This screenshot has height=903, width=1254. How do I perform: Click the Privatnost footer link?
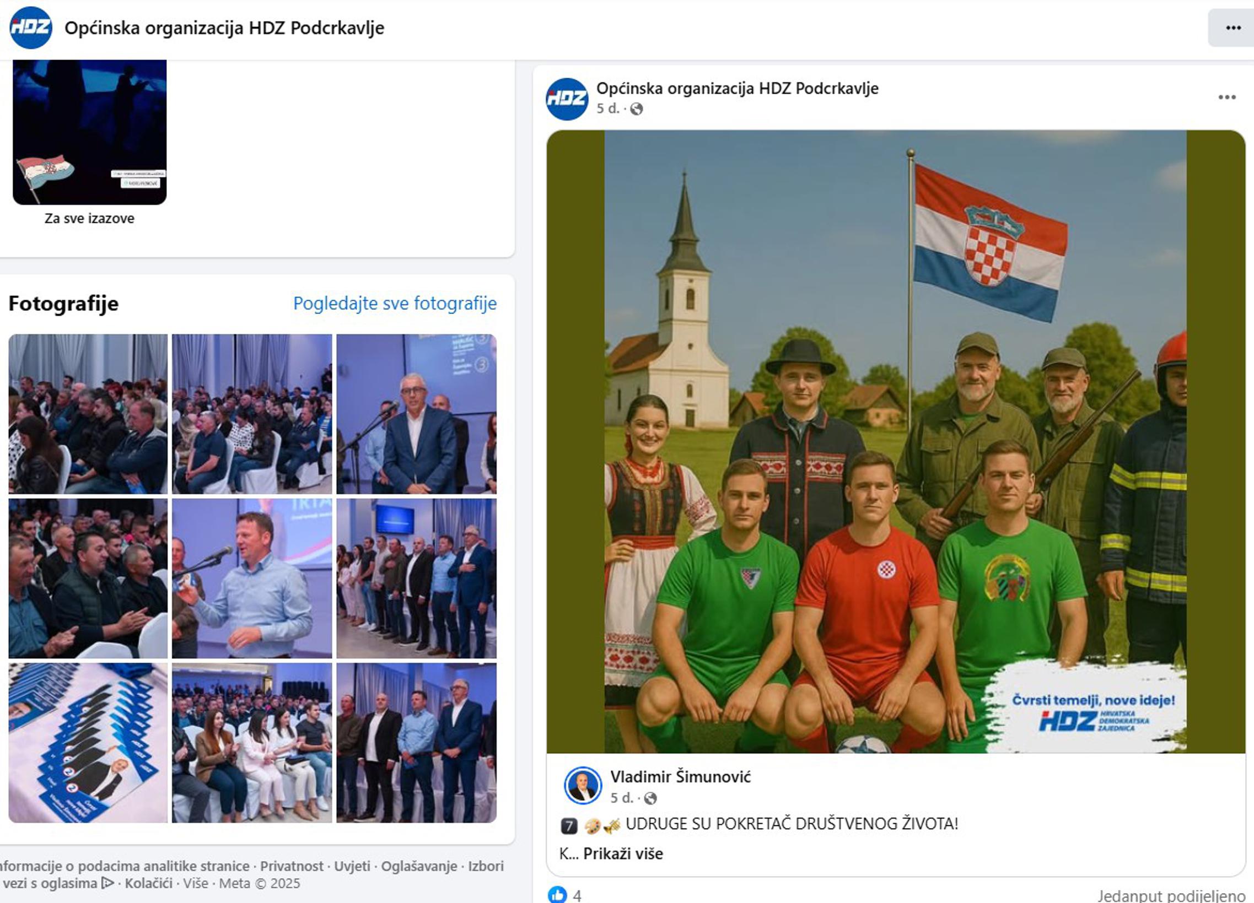coord(292,866)
